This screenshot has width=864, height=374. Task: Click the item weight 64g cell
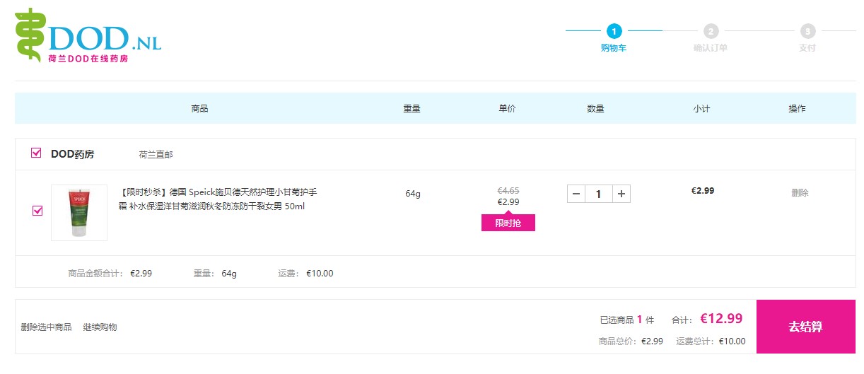[413, 194]
